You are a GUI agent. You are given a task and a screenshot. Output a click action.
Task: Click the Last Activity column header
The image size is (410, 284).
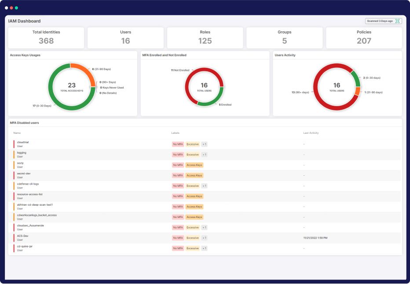[x=311, y=133]
